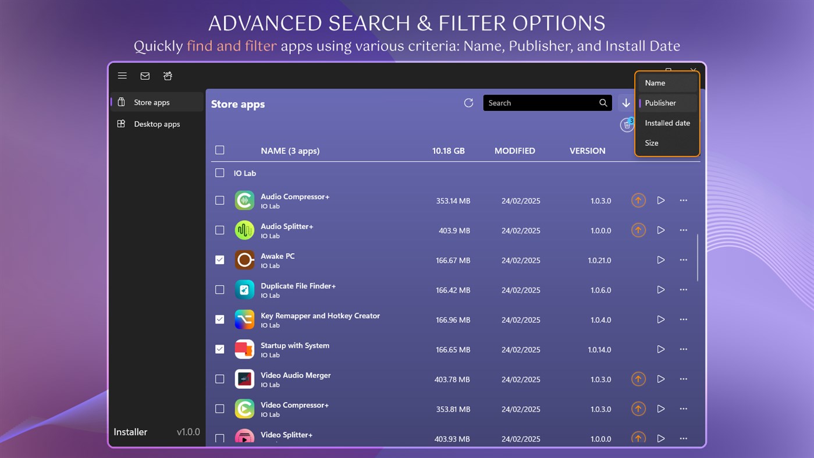This screenshot has height=458, width=814.
Task: Uncheck the Awake PC checkbox
Action: (x=220, y=260)
